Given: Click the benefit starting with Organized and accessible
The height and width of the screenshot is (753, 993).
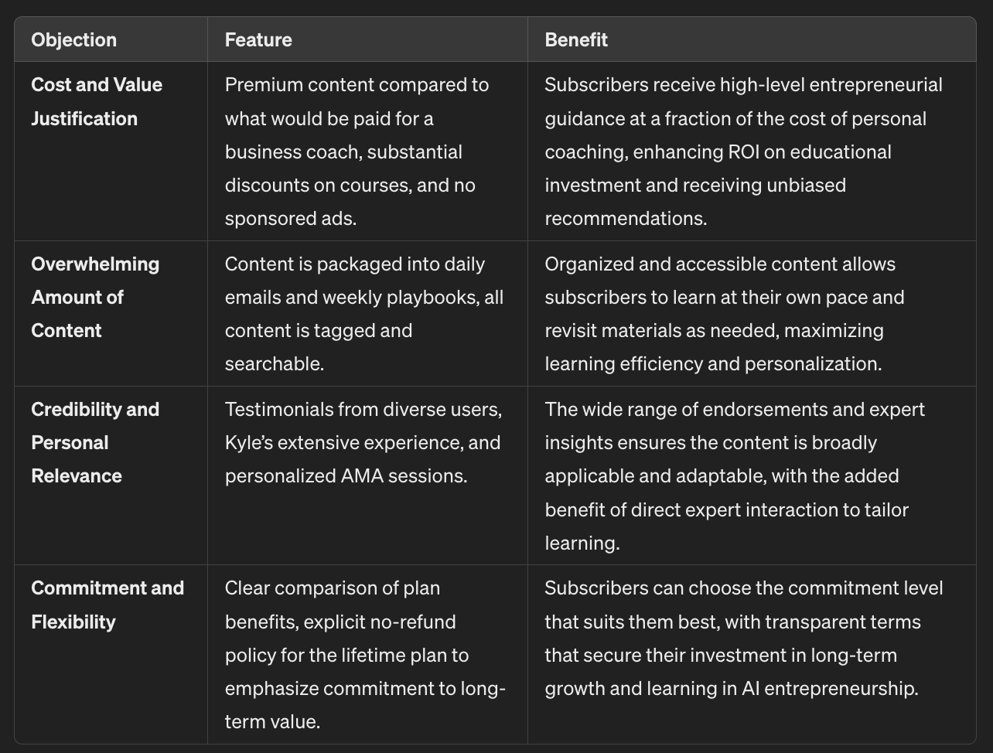Looking at the screenshot, I should pos(724,314).
